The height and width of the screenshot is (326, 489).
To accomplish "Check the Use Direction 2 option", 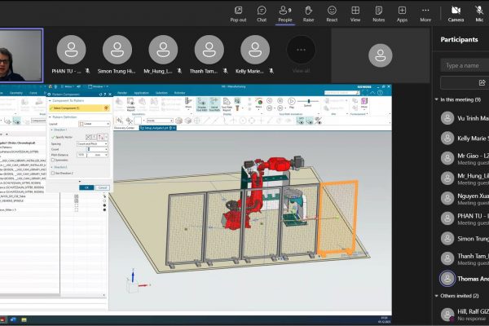I will pyautogui.click(x=53, y=173).
